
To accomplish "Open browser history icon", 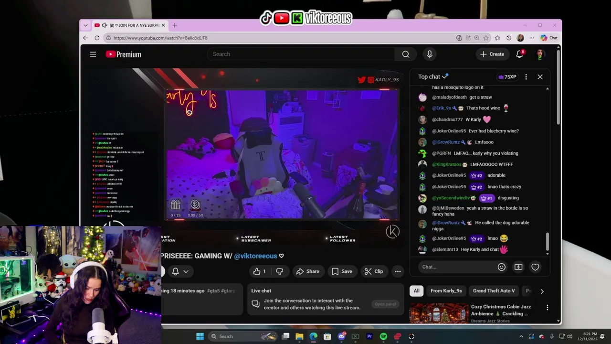I will click(x=509, y=38).
